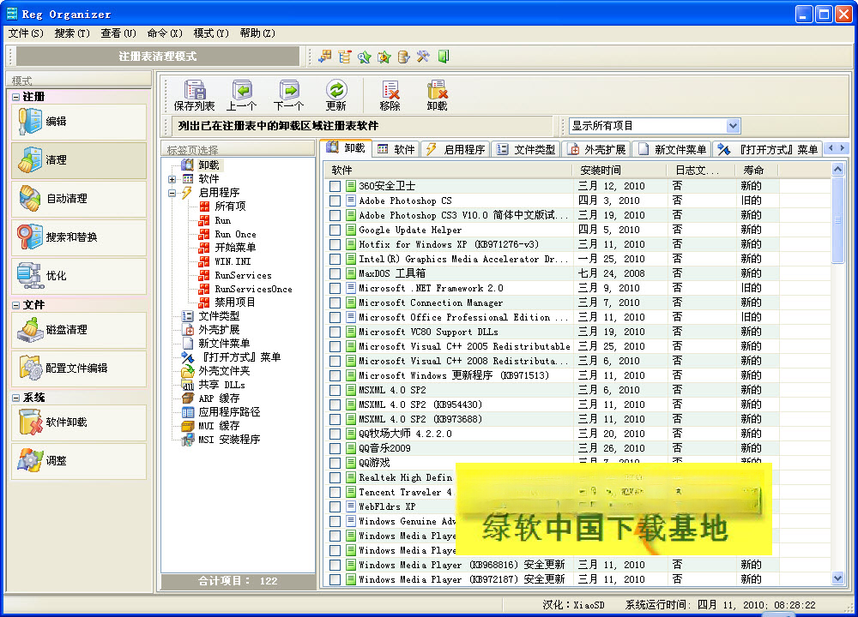The width and height of the screenshot is (858, 617).
Task: Open 软件卸载 software uninstall
Action: coord(79,422)
